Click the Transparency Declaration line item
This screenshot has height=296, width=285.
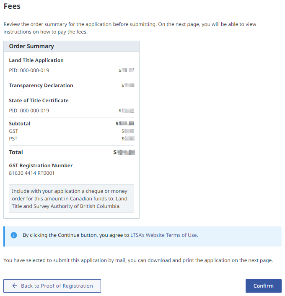[41, 86]
